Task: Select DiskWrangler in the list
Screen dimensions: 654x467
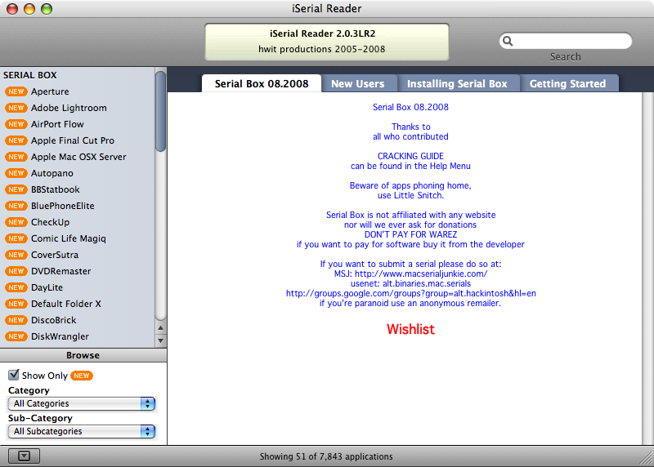Action: click(77, 336)
